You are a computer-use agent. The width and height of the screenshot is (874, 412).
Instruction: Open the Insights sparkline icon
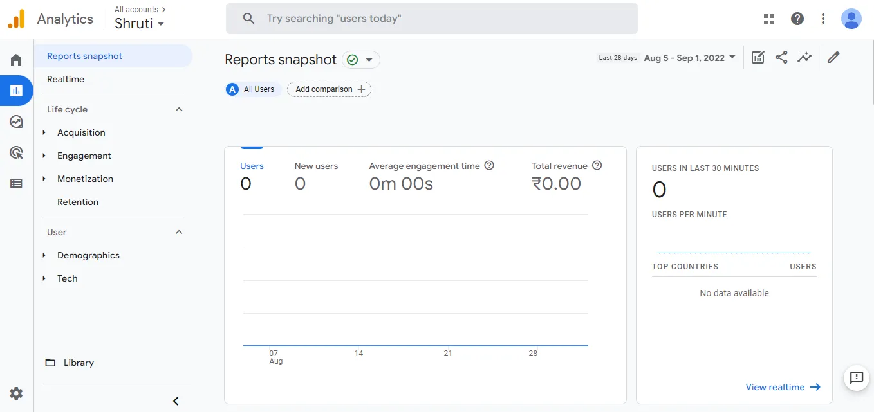804,57
